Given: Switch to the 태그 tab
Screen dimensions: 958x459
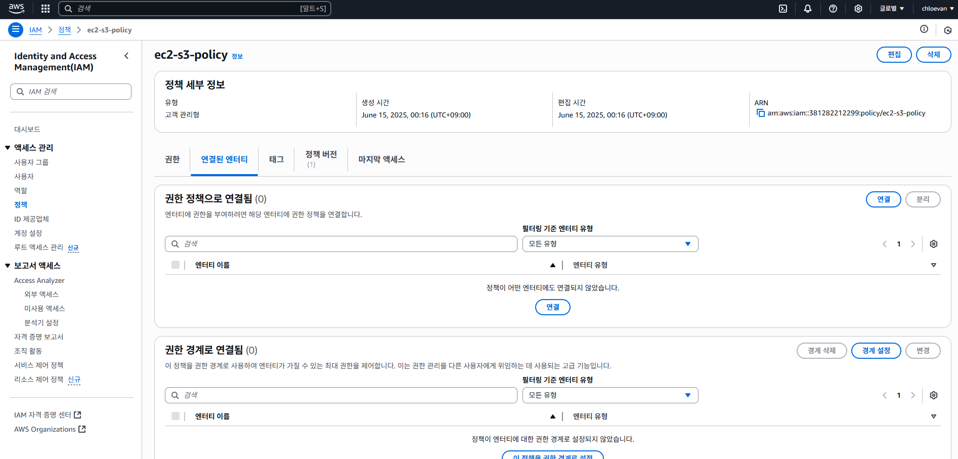Looking at the screenshot, I should click(276, 159).
